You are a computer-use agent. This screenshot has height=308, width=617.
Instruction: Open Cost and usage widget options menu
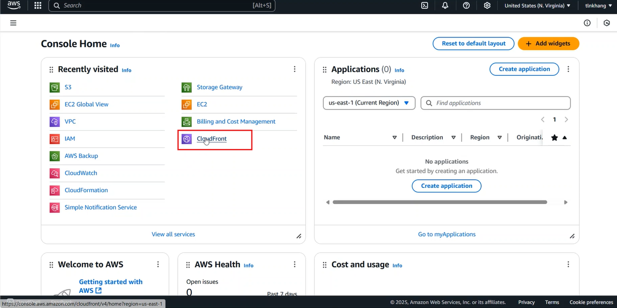point(569,265)
